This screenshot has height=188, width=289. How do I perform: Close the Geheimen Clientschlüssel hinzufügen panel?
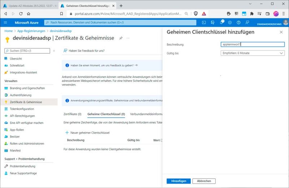[281, 32]
